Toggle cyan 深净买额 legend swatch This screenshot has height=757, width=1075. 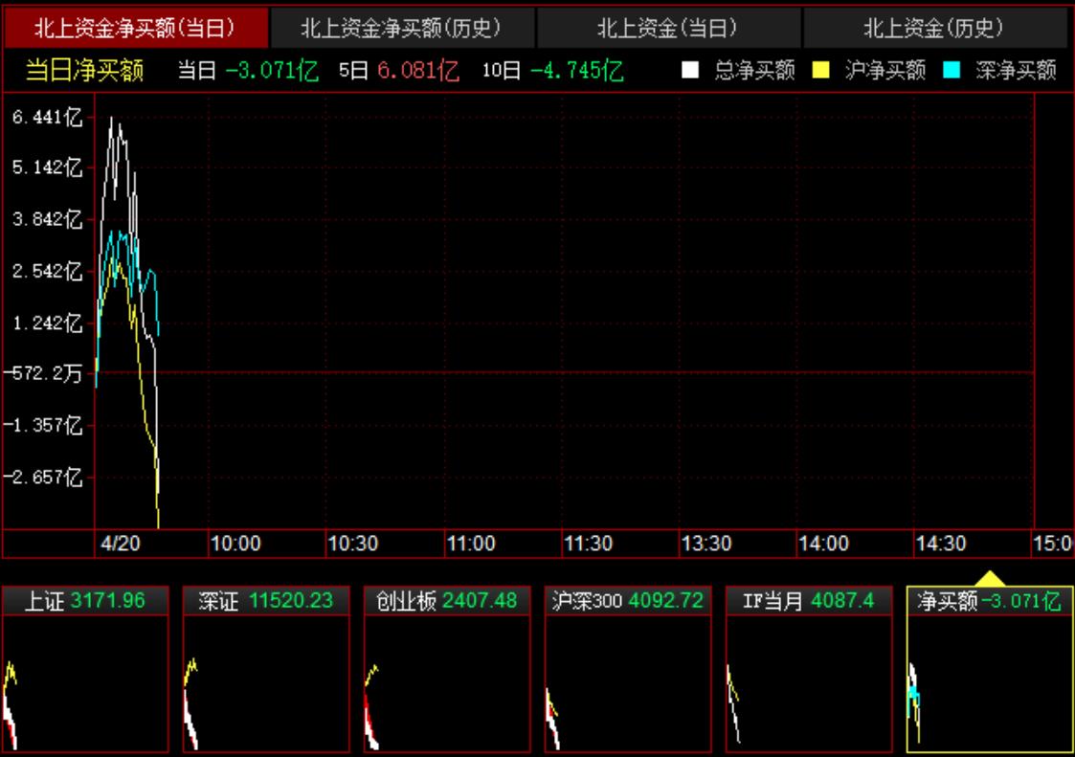[x=952, y=71]
